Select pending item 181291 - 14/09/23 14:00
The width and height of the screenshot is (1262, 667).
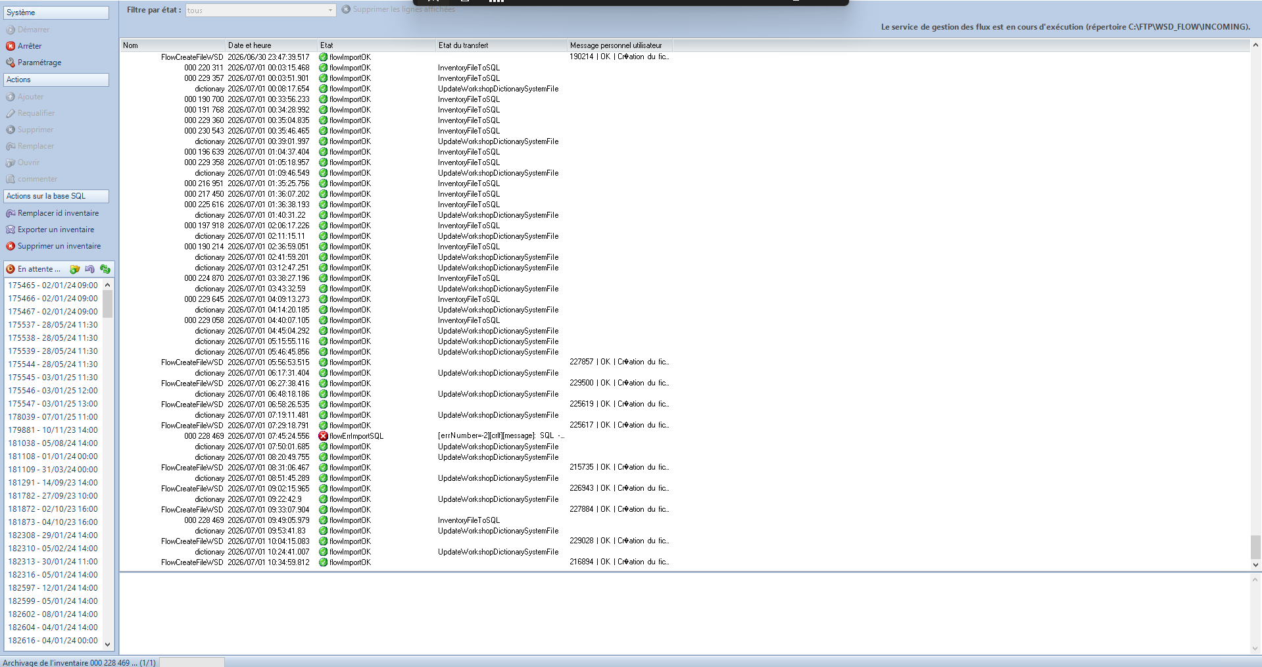(x=53, y=483)
